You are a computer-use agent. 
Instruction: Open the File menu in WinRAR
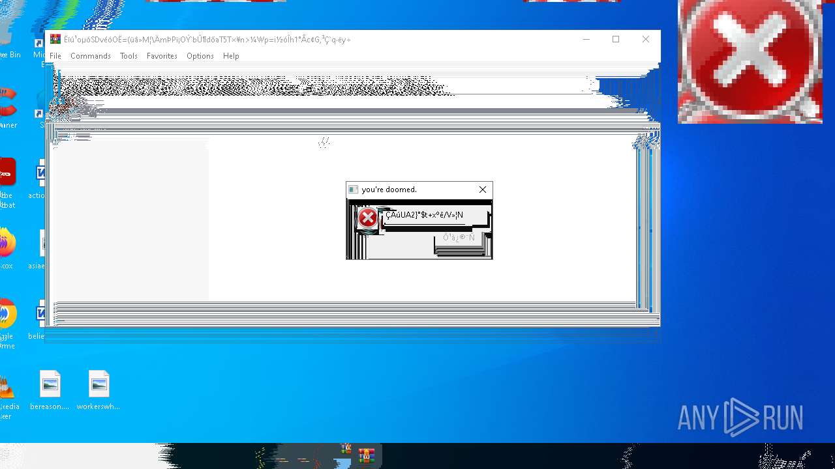tap(55, 56)
